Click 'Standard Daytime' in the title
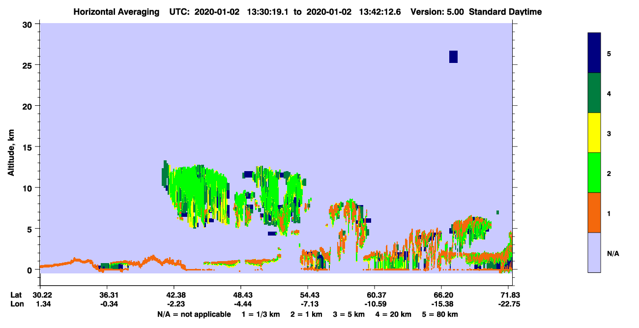The image size is (639, 328). click(x=505, y=12)
